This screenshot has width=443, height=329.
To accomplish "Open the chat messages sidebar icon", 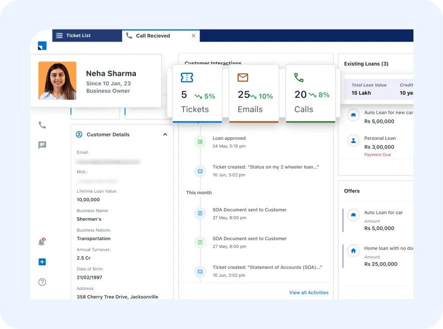I will click(42, 145).
